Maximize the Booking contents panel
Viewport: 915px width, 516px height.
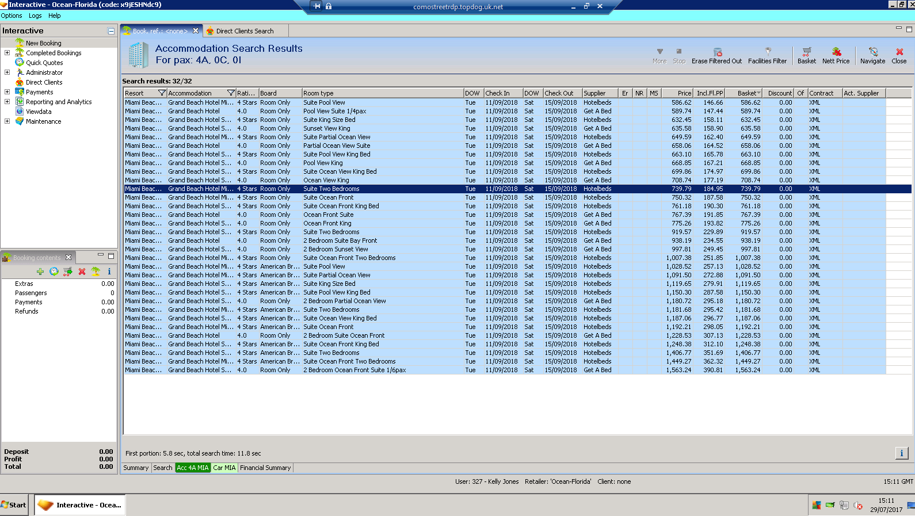tap(111, 256)
